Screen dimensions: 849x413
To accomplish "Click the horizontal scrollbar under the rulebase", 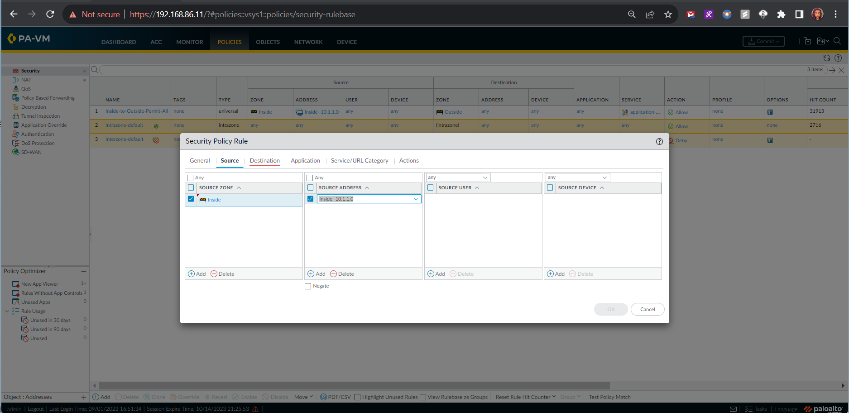I will pyautogui.click(x=354, y=385).
